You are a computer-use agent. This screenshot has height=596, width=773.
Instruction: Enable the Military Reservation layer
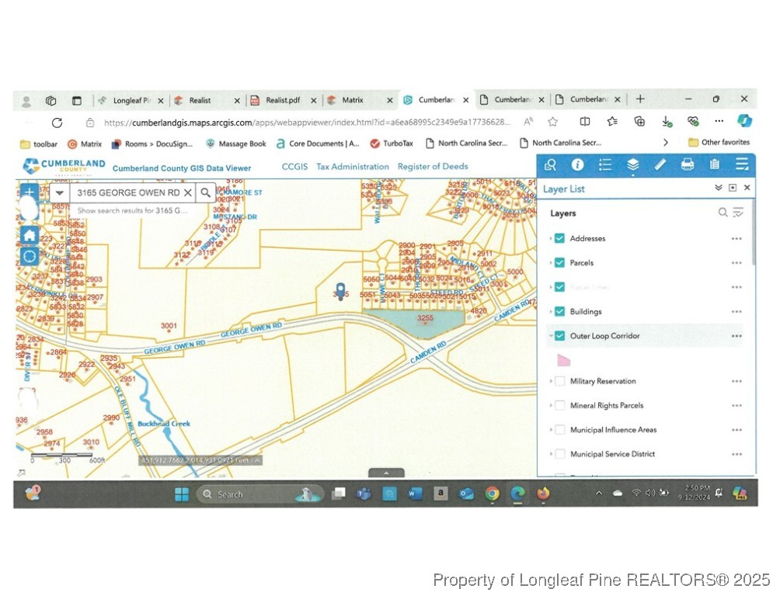coord(559,381)
